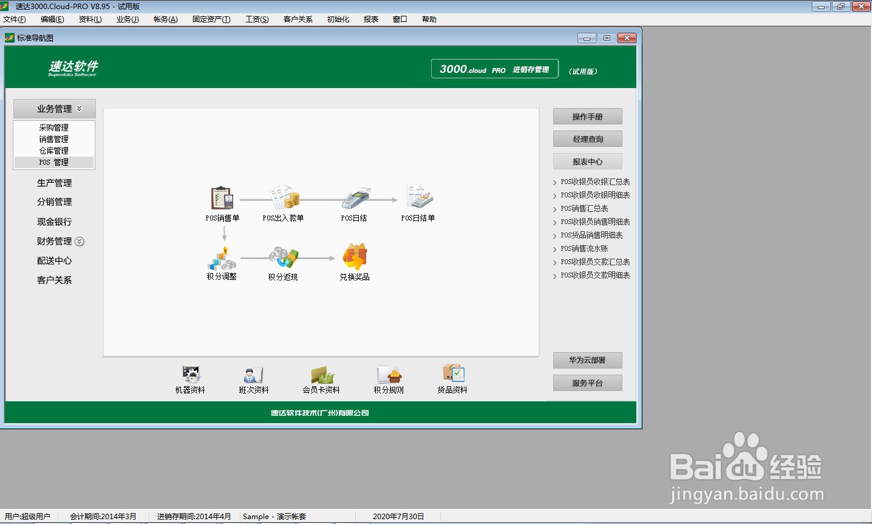This screenshot has height=524, width=872.
Task: Click the 操作手册 button
Action: tap(587, 117)
